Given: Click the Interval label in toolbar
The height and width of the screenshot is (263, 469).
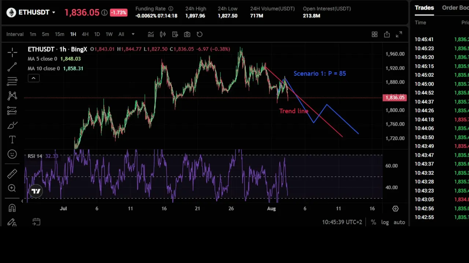Looking at the screenshot, I should click(15, 34).
